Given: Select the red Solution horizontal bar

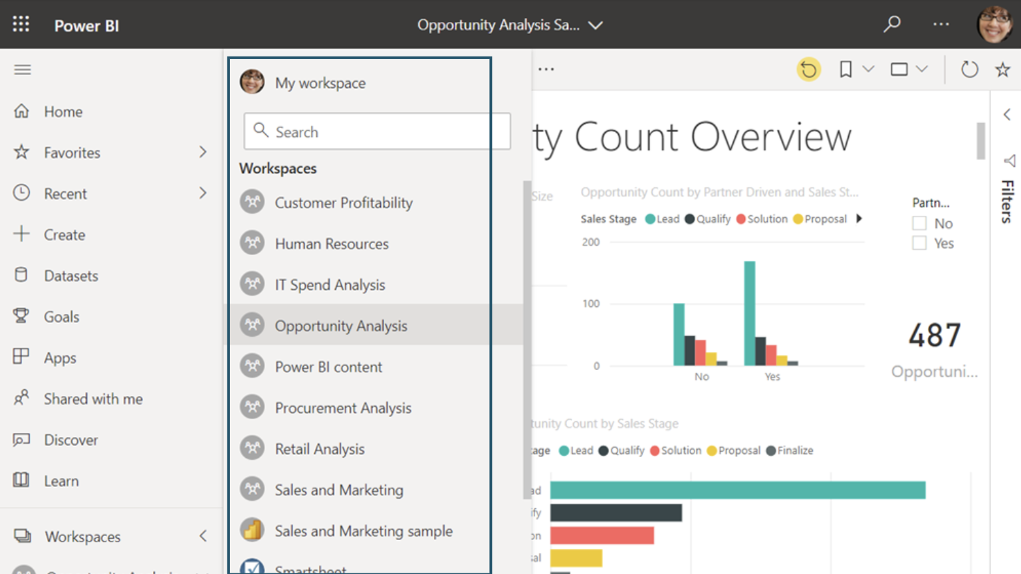Looking at the screenshot, I should (x=602, y=535).
